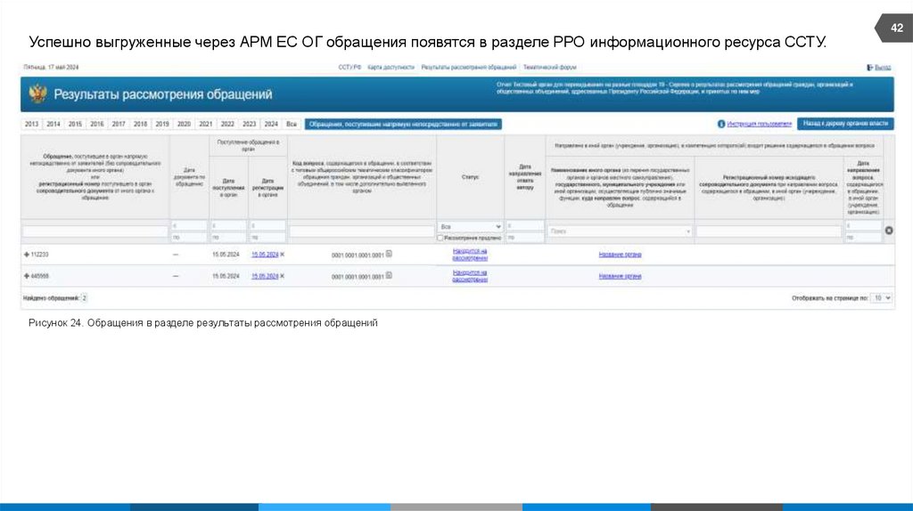Click the receipt date 'по' filter field
The image size is (913, 511).
pyautogui.click(x=228, y=238)
